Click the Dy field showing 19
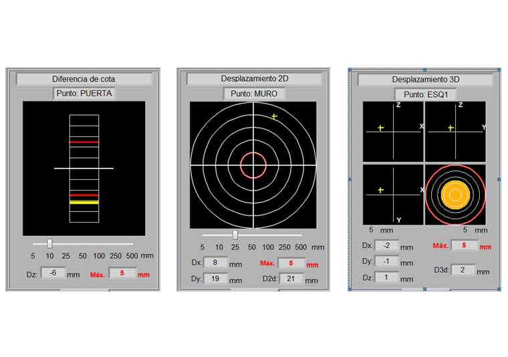Screen dimensions: 508x357 click(215, 279)
